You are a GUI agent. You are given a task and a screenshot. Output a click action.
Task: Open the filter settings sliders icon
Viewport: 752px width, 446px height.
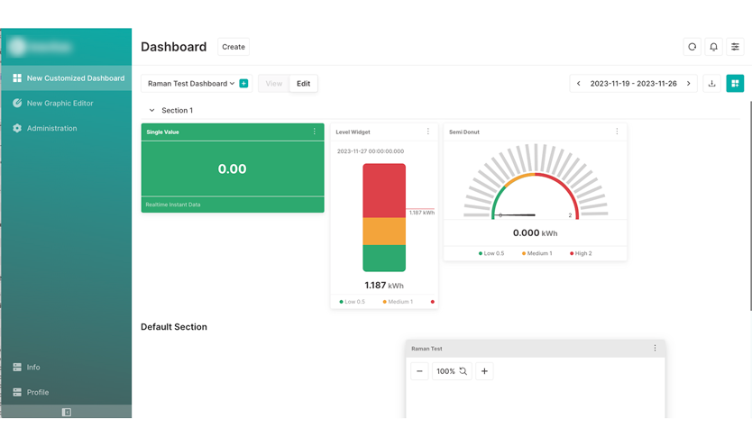[x=735, y=47]
